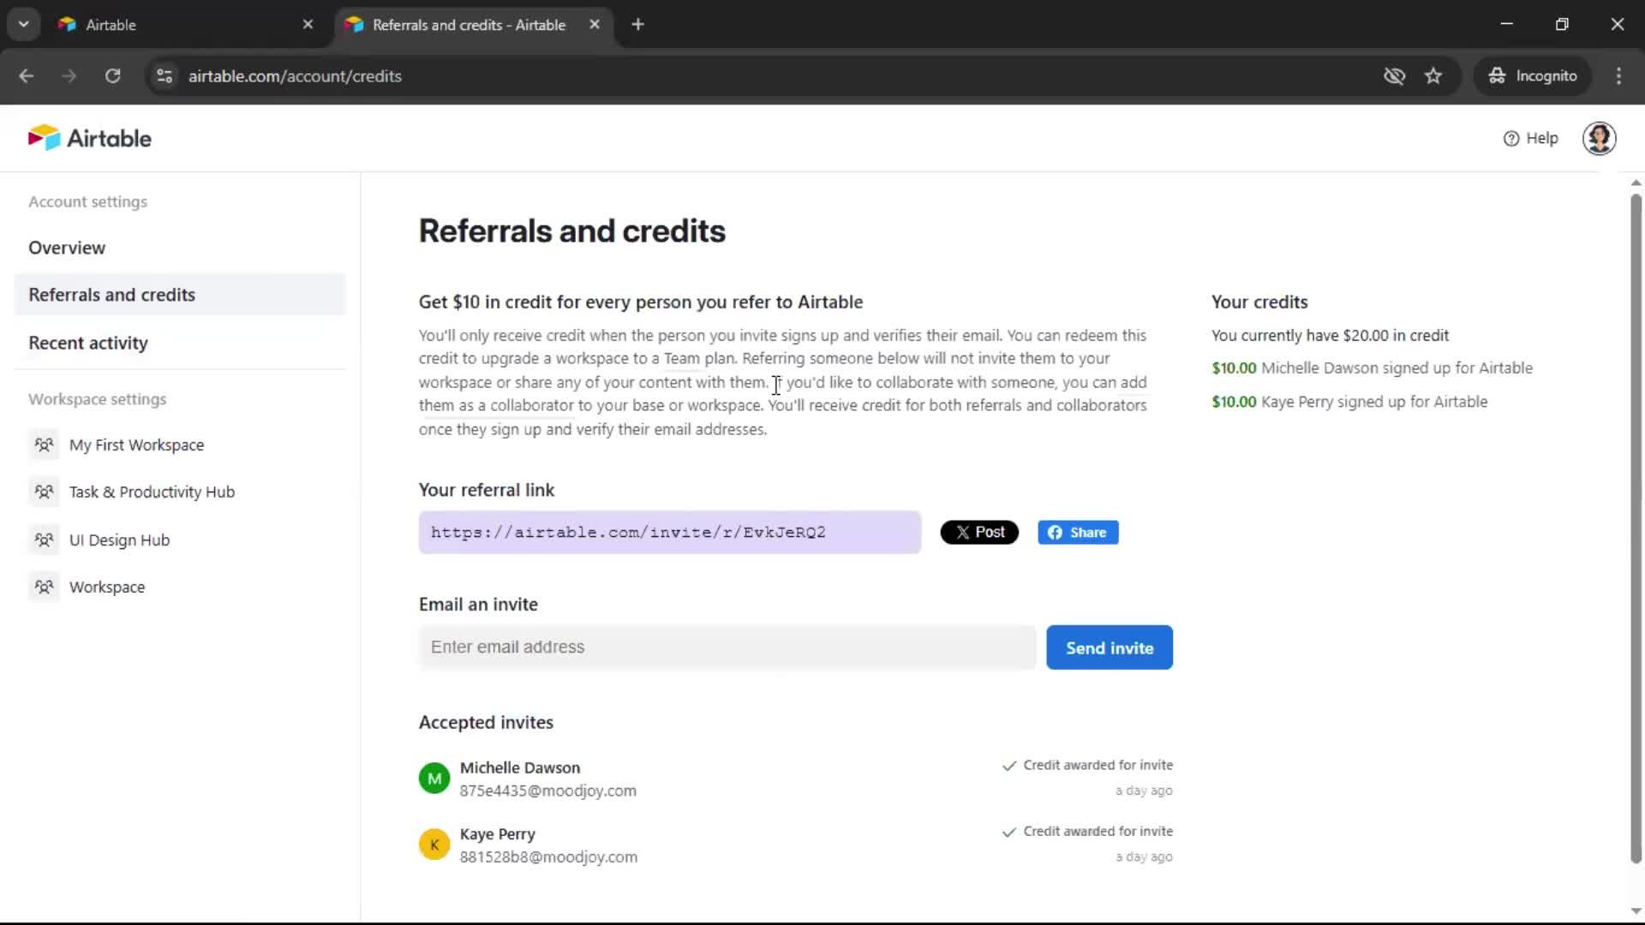The width and height of the screenshot is (1645, 925).
Task: Click Michelle Dawson's green M avatar
Action: point(434,779)
